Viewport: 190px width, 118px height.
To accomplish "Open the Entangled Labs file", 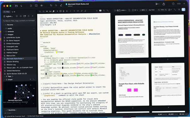I will click(x=12, y=47).
